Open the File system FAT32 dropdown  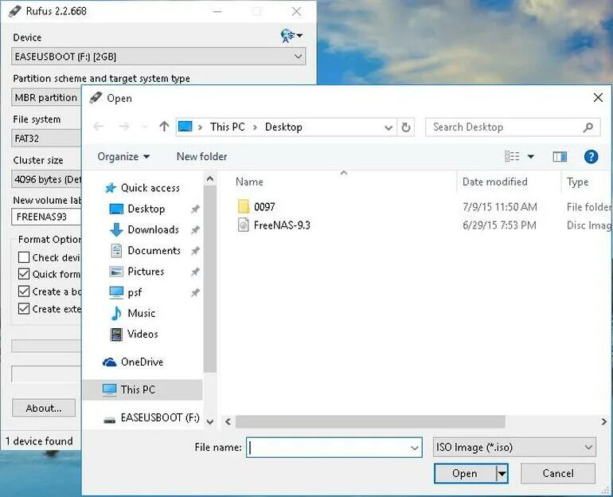(x=46, y=139)
